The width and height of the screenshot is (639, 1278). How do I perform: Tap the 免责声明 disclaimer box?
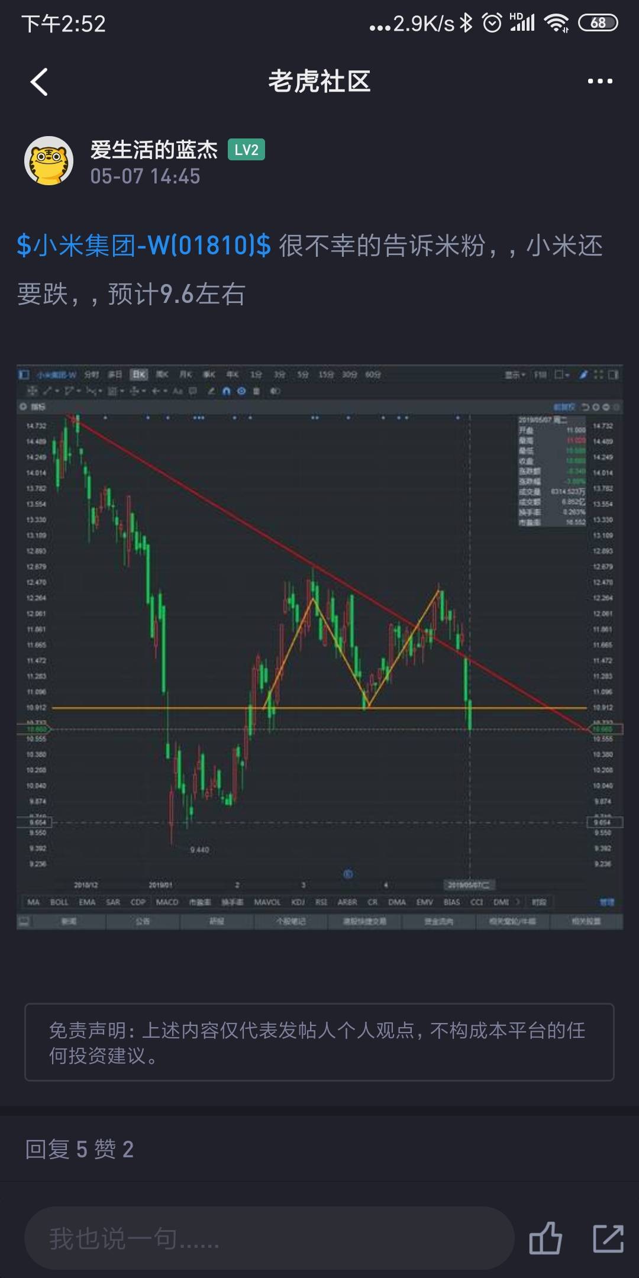(319, 1043)
